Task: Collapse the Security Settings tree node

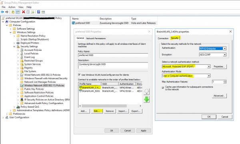Action: point(14,46)
